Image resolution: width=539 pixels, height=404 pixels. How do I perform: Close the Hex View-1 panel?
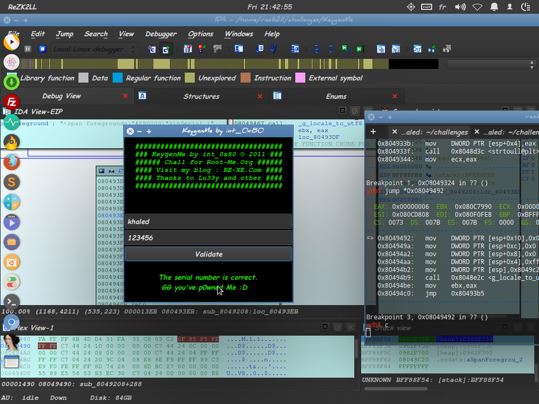tap(351, 327)
